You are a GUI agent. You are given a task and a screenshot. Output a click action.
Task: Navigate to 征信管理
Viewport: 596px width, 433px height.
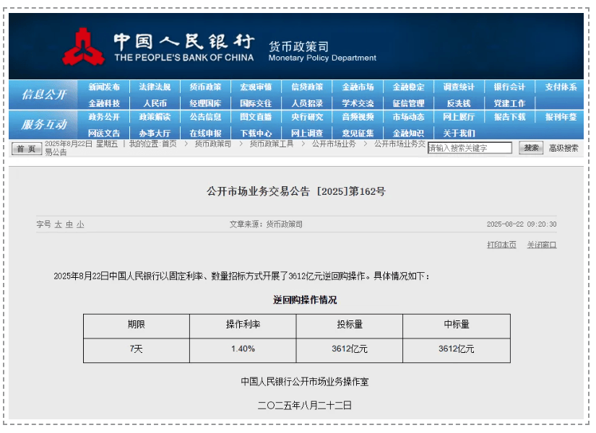point(408,103)
